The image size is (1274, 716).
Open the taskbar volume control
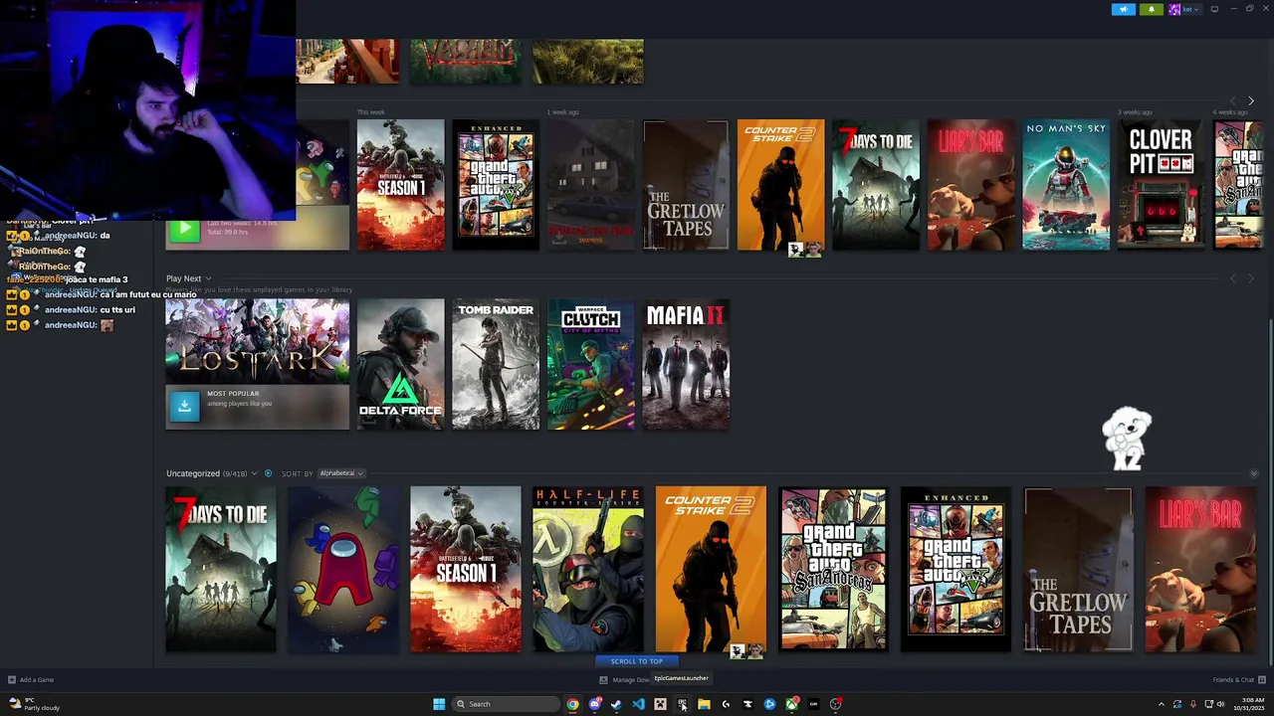(1221, 704)
